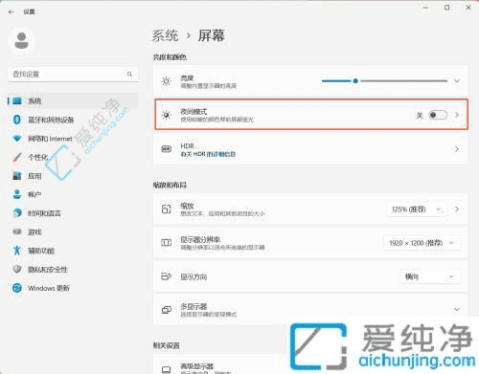Open 夜间模式 settings chevron
The height and width of the screenshot is (374, 479).
coord(457,115)
